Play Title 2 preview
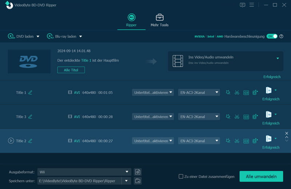The width and height of the screenshot is (291, 189). click(x=11, y=141)
